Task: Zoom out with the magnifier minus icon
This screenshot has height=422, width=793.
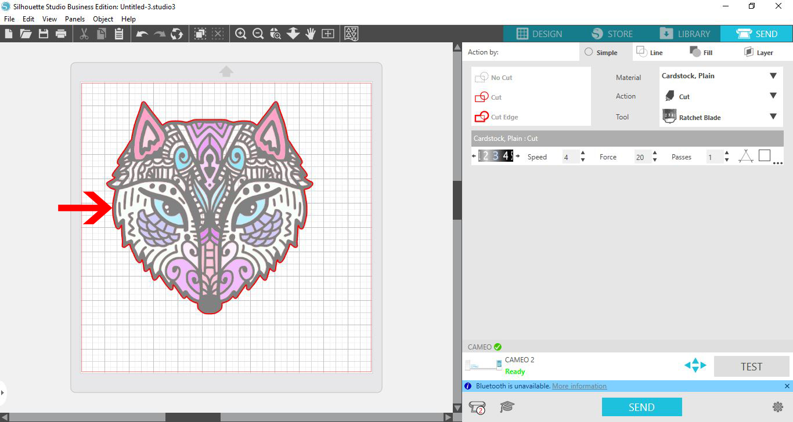Action: click(x=258, y=34)
